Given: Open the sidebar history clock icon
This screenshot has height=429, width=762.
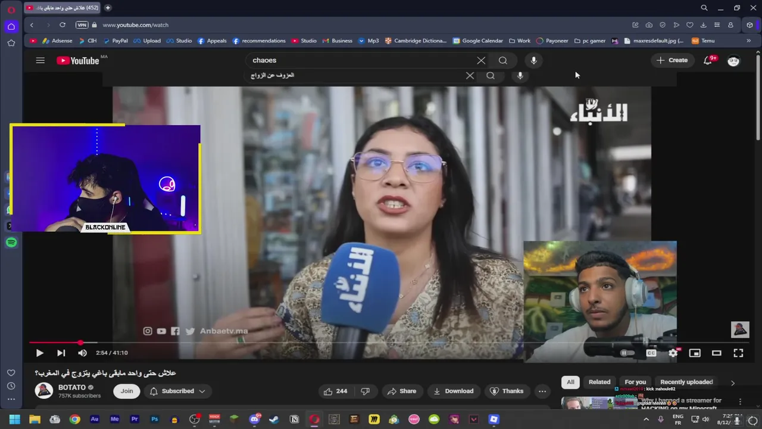Looking at the screenshot, I should pyautogui.click(x=11, y=386).
